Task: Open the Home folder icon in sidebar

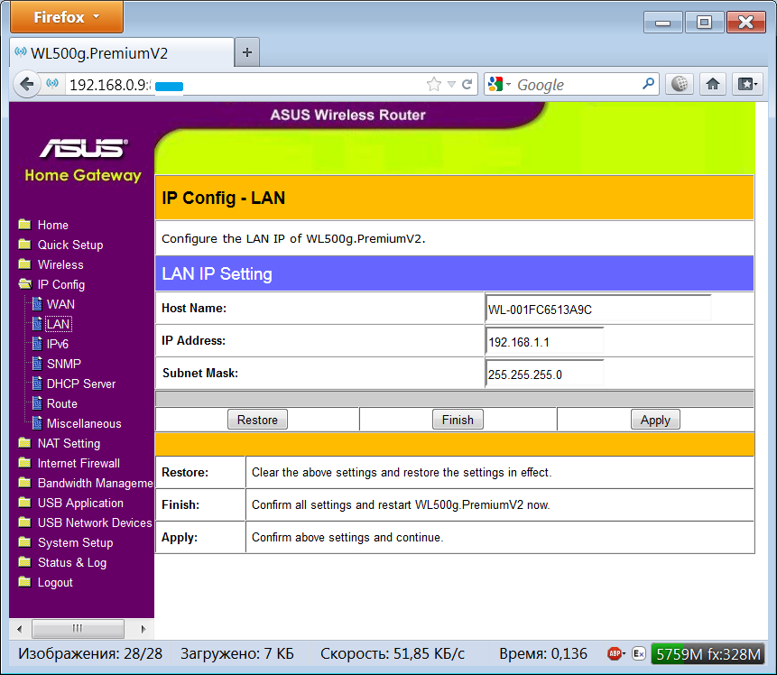Action: [24, 225]
